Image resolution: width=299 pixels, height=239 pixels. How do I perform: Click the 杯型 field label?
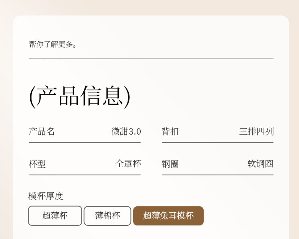[37, 164]
